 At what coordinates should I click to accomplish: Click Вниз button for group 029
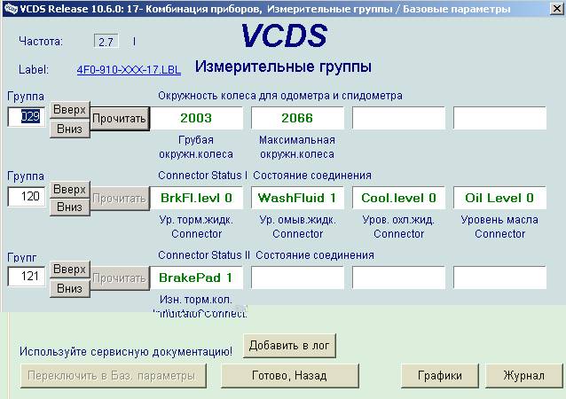point(70,129)
